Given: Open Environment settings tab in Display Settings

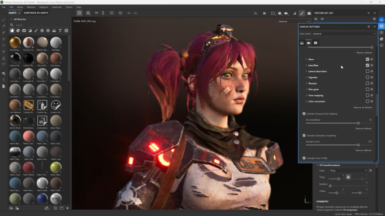Looking at the screenshot, I should (x=302, y=43).
